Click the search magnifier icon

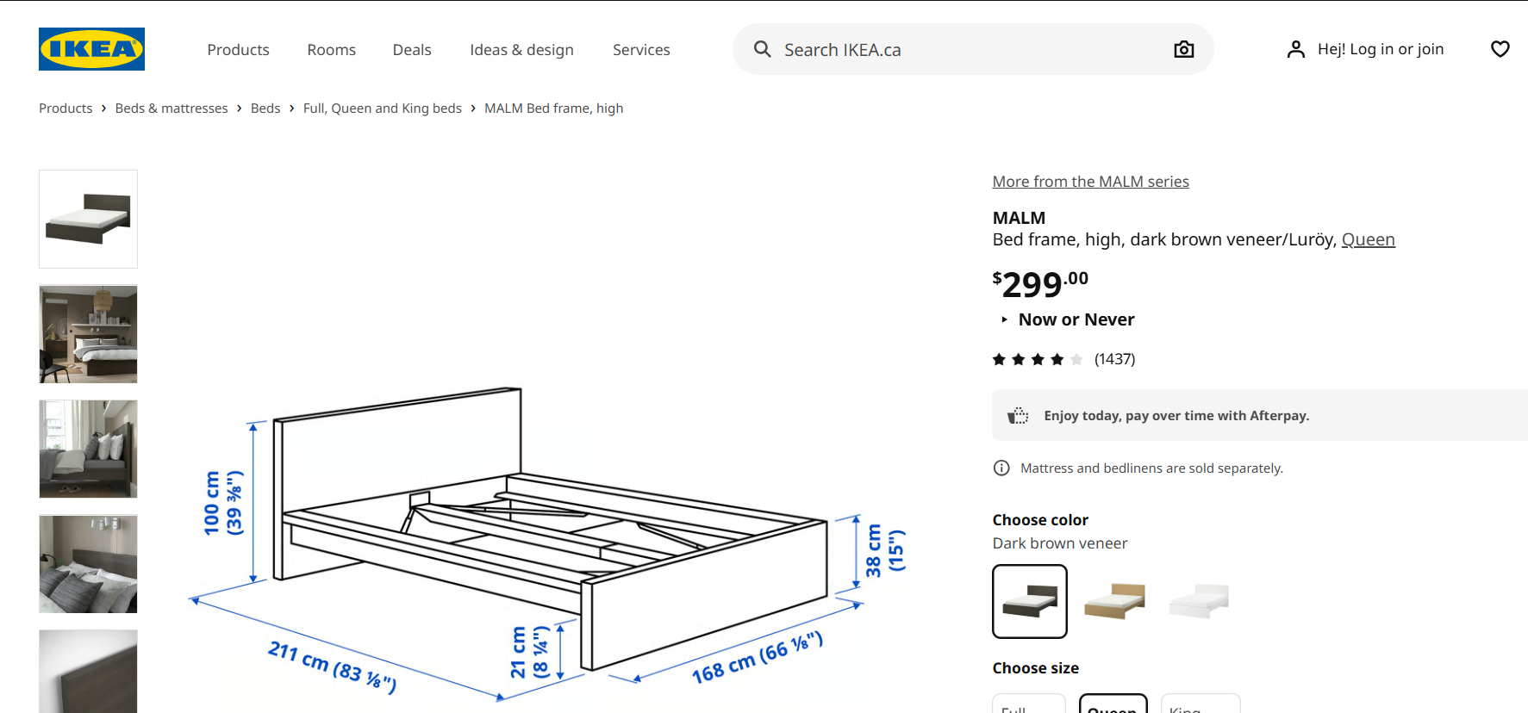(x=762, y=49)
